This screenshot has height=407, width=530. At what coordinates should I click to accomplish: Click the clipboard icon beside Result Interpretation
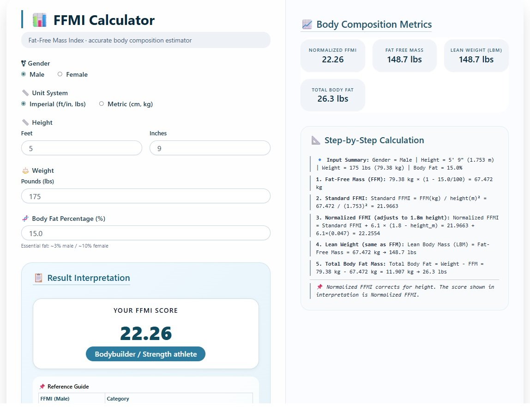38,278
